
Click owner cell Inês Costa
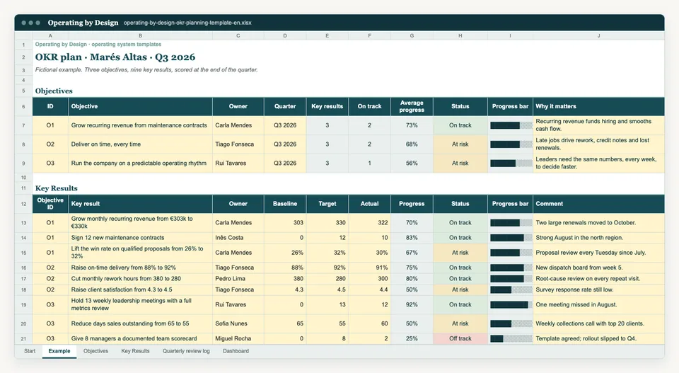click(238, 237)
